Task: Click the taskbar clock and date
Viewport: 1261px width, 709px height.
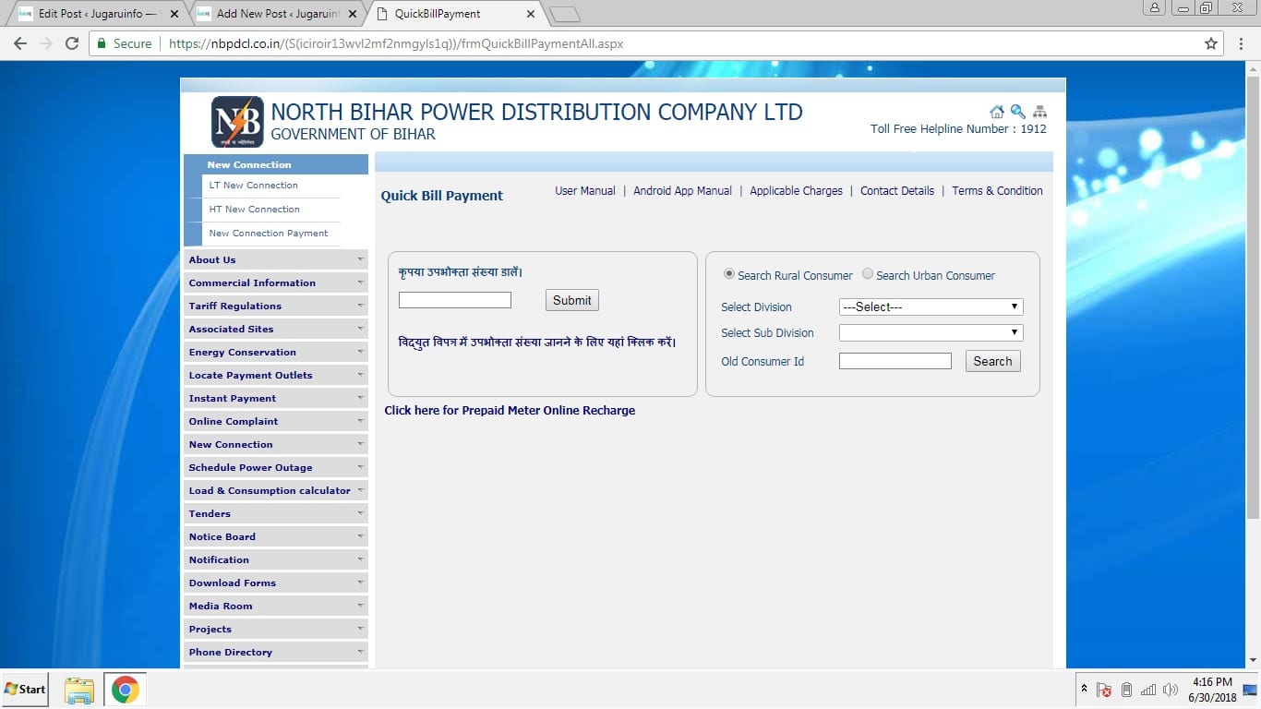Action: 1212,690
